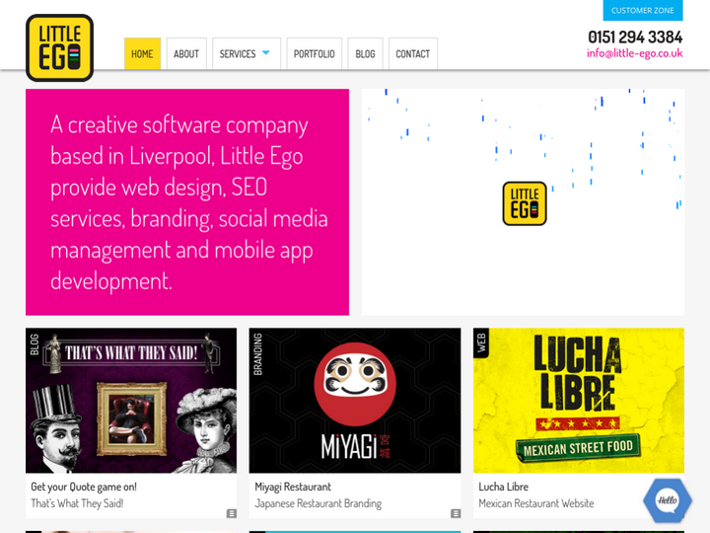Open the Contact page from the nav
The width and height of the screenshot is (710, 533).
click(x=412, y=54)
